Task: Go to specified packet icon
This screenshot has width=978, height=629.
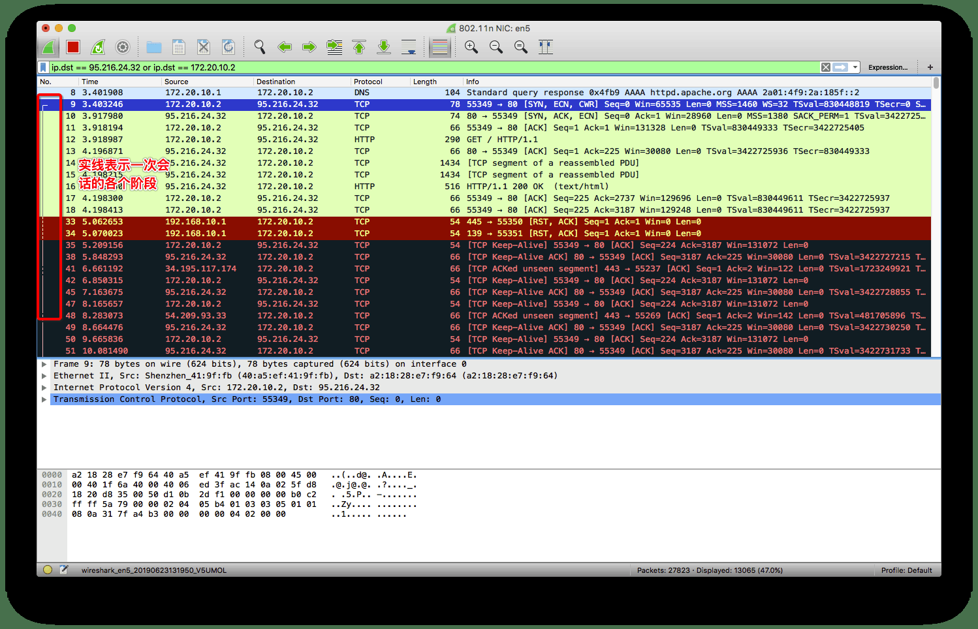Action: [x=334, y=47]
